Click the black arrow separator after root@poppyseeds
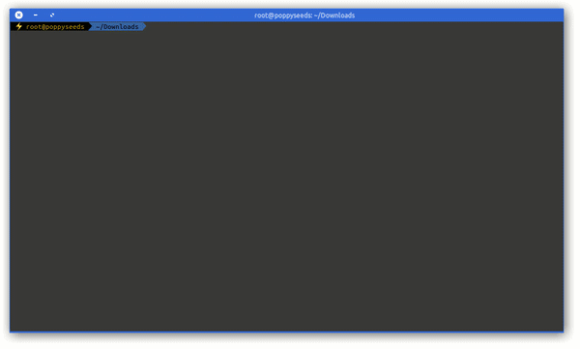The image size is (580, 349). (90, 27)
